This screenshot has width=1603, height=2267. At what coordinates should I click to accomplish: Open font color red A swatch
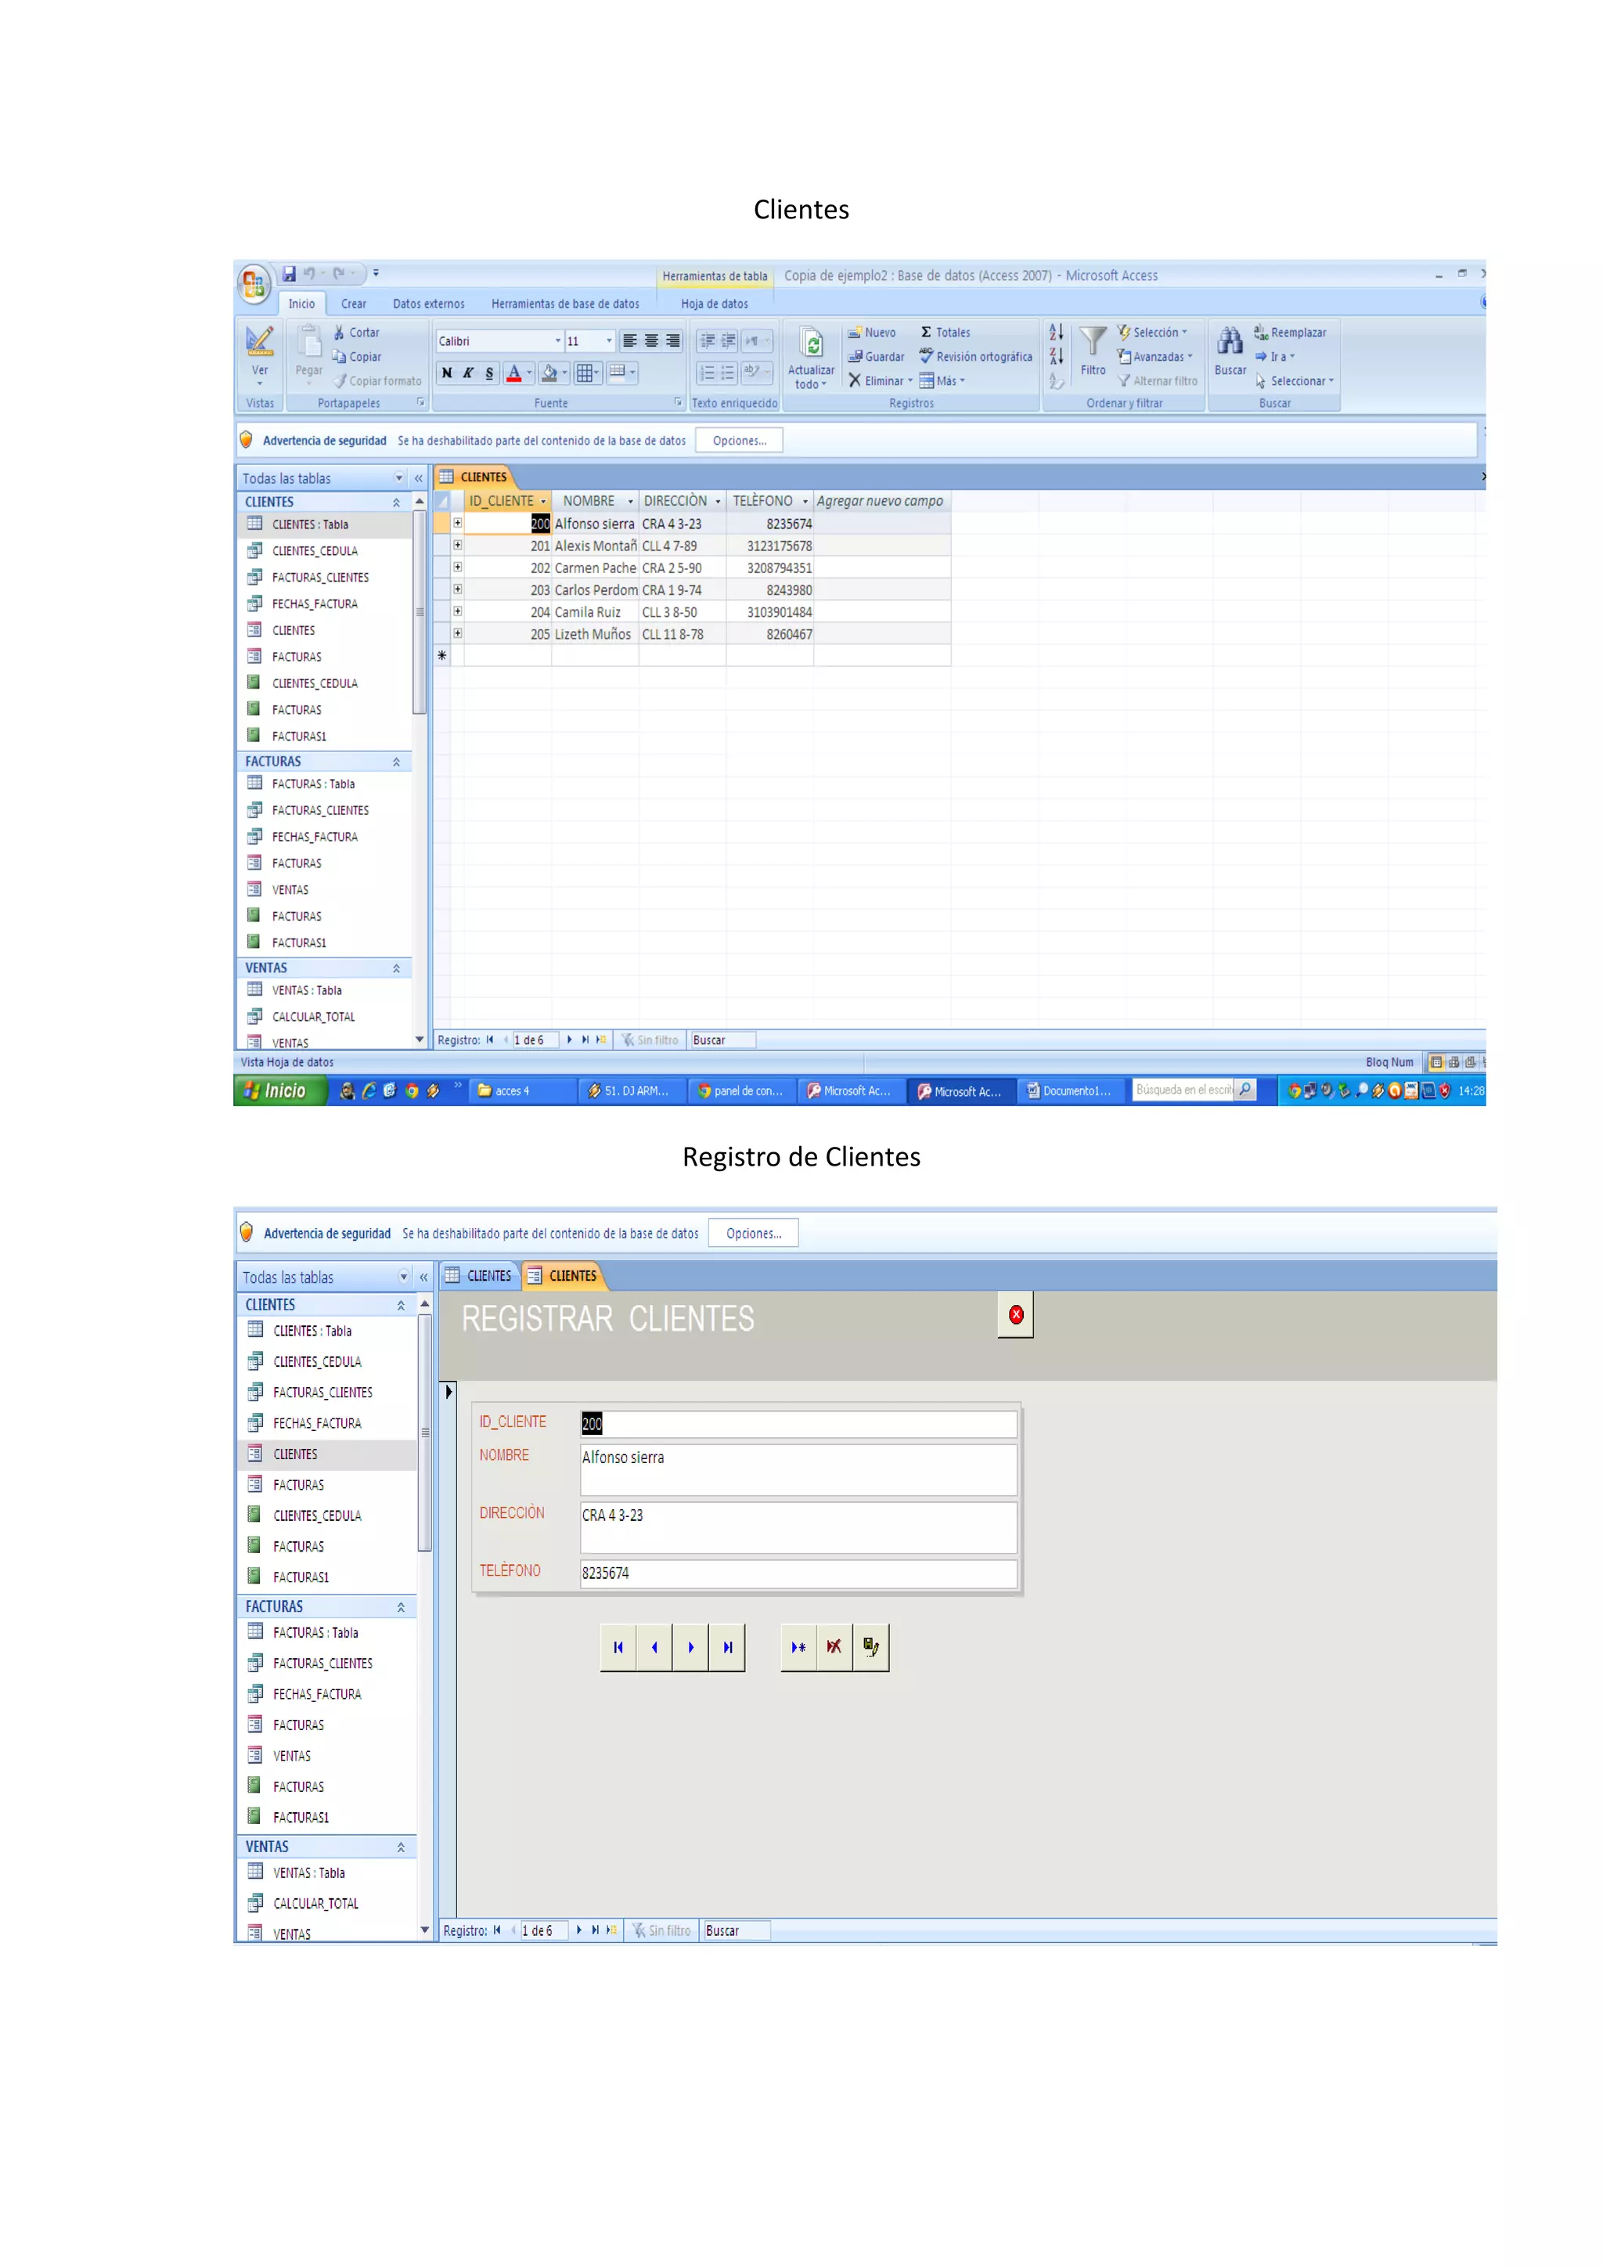pos(513,373)
